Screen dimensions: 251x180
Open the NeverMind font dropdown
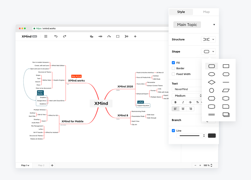[x=187, y=89]
